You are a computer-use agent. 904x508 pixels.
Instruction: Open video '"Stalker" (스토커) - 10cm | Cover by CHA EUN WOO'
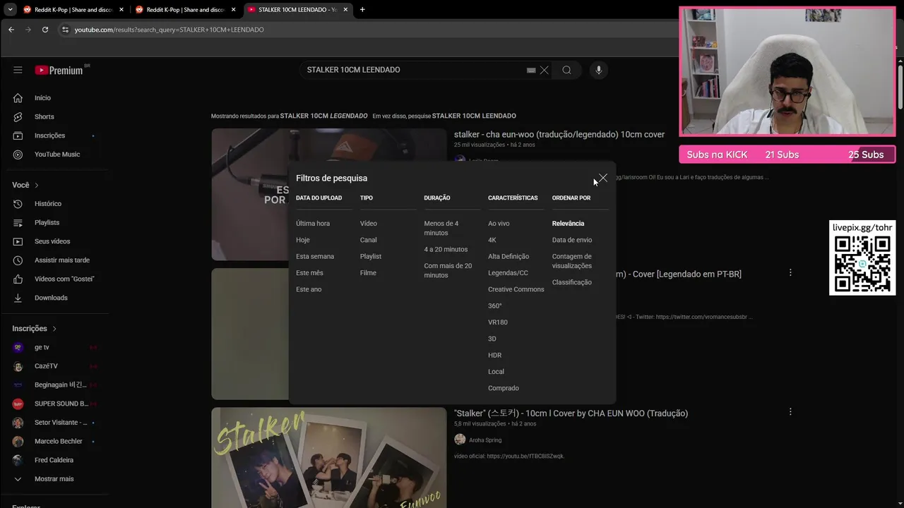(571, 413)
